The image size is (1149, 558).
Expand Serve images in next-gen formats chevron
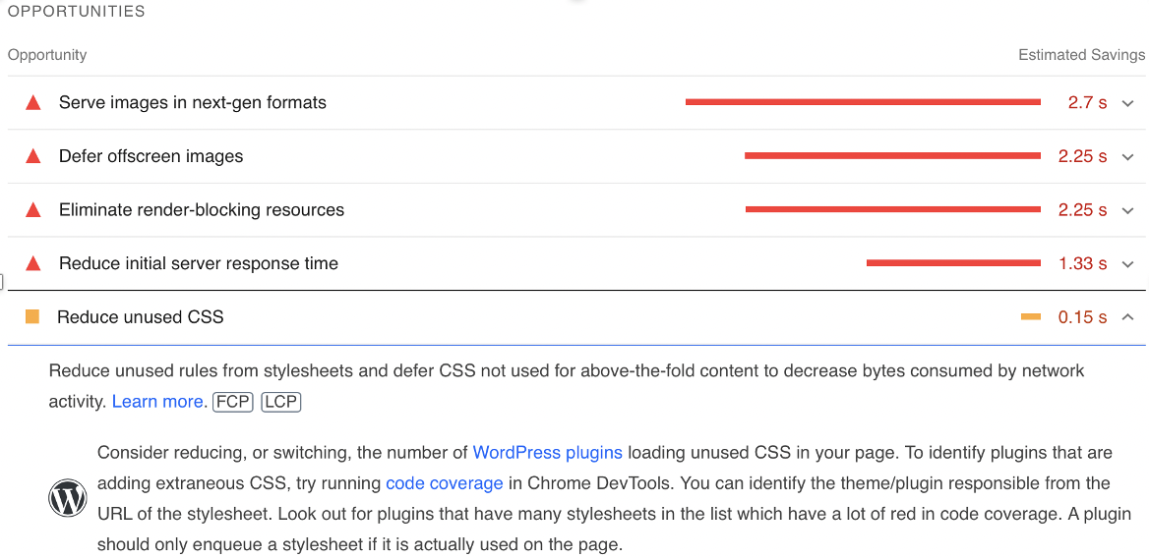[x=1127, y=103]
